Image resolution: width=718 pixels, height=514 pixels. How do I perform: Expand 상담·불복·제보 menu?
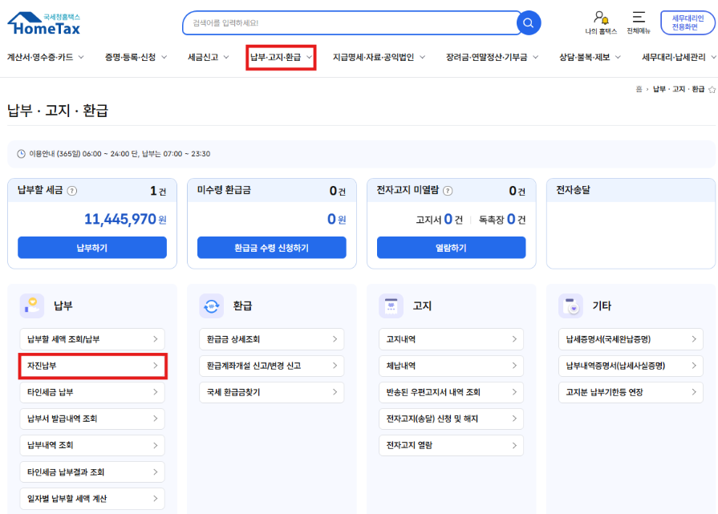[590, 57]
